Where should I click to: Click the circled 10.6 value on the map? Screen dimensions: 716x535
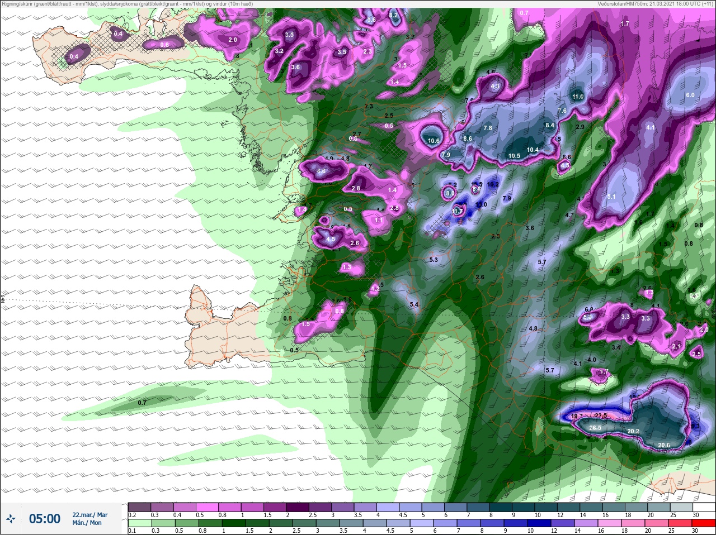433,141
